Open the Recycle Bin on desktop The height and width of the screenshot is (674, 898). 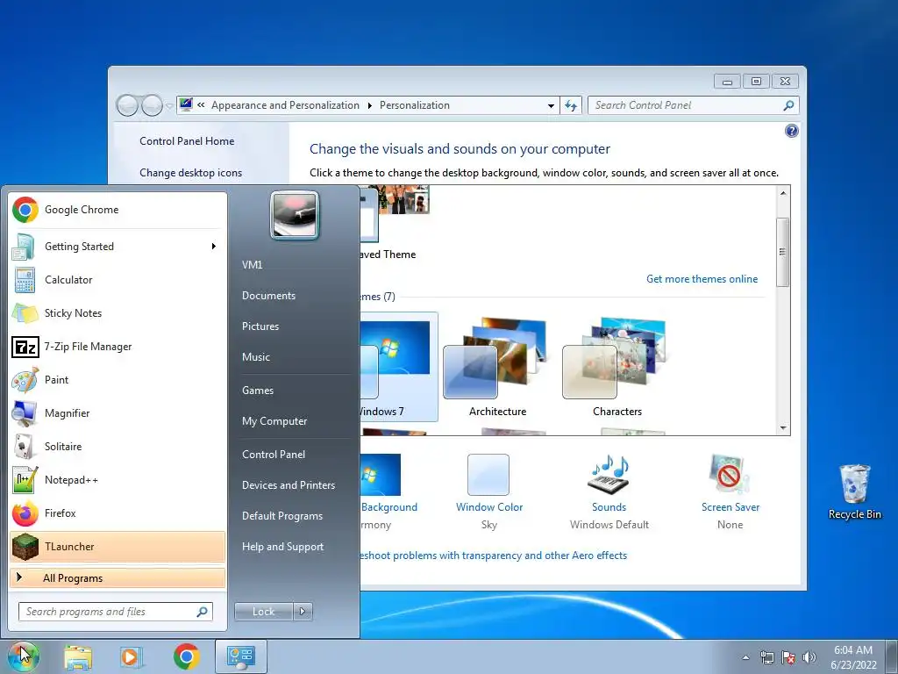pyautogui.click(x=854, y=492)
